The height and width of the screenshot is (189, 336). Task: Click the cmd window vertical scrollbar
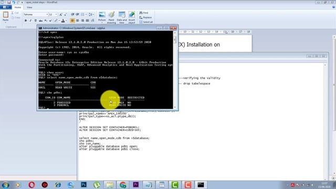[175, 69]
